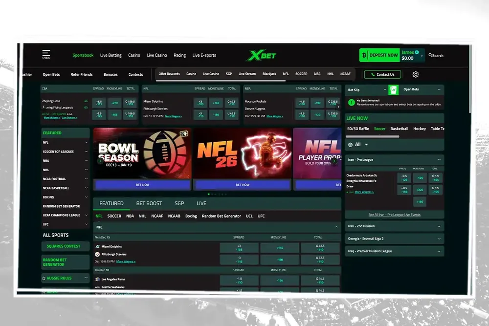
Task: Show next promo banner with right arrow
Action: pos(334,161)
